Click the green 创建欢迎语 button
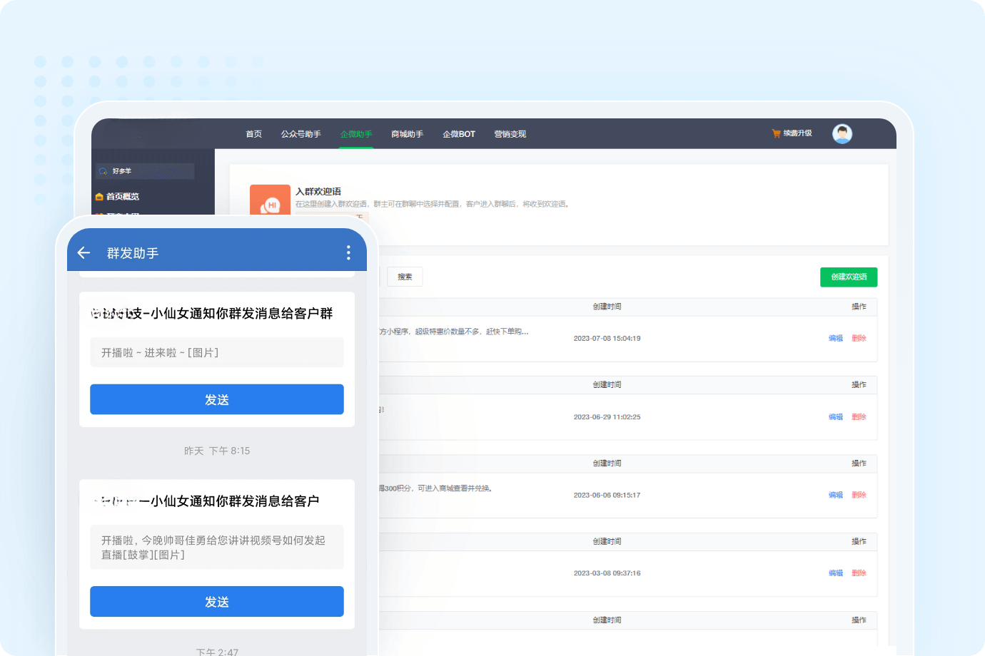 (848, 277)
